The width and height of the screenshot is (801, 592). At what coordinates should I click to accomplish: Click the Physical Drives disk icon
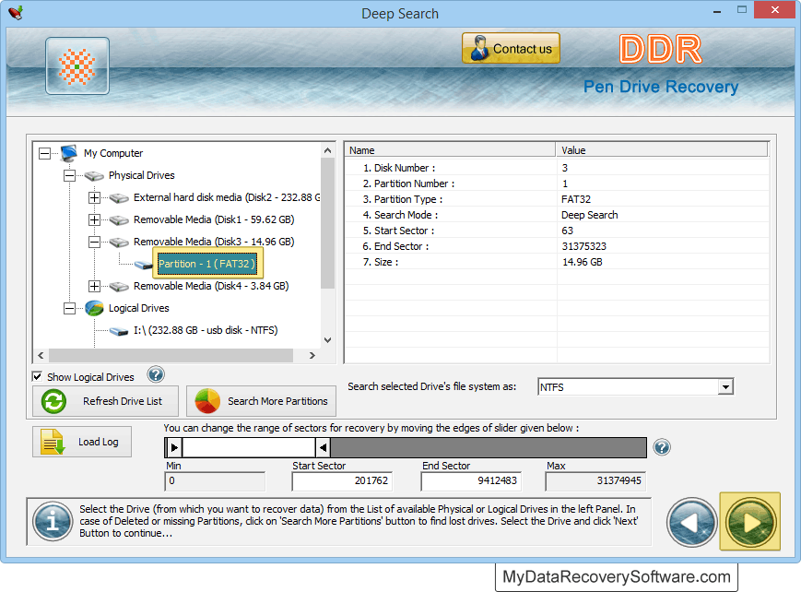tap(94, 176)
